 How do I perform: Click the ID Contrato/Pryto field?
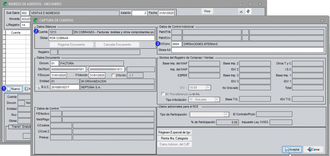click(x=274, y=114)
